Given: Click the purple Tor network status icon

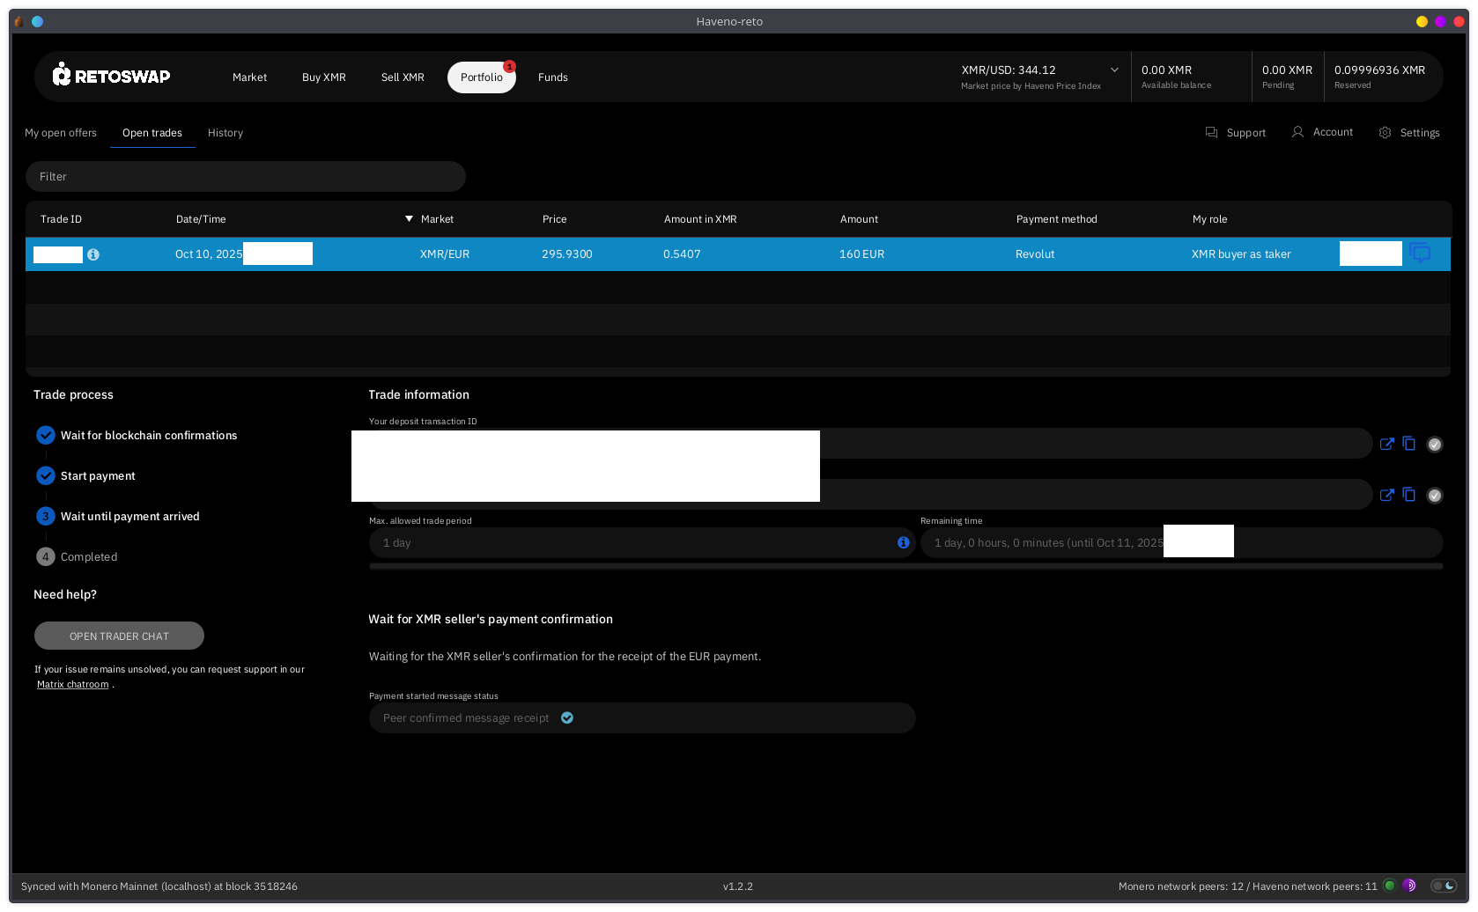Looking at the screenshot, I should pos(1409,886).
